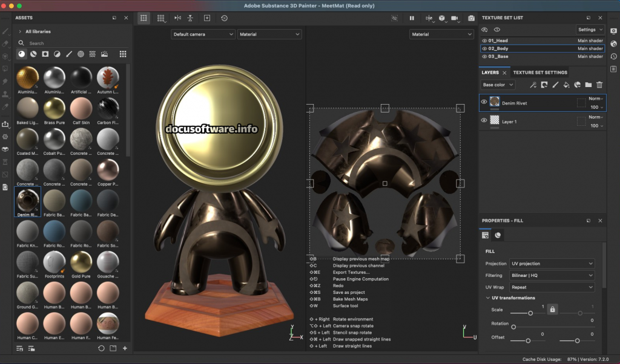Viewport: 620px width, 364px height.
Task: Add mask icon in Layers toolbar
Action: pyautogui.click(x=544, y=85)
